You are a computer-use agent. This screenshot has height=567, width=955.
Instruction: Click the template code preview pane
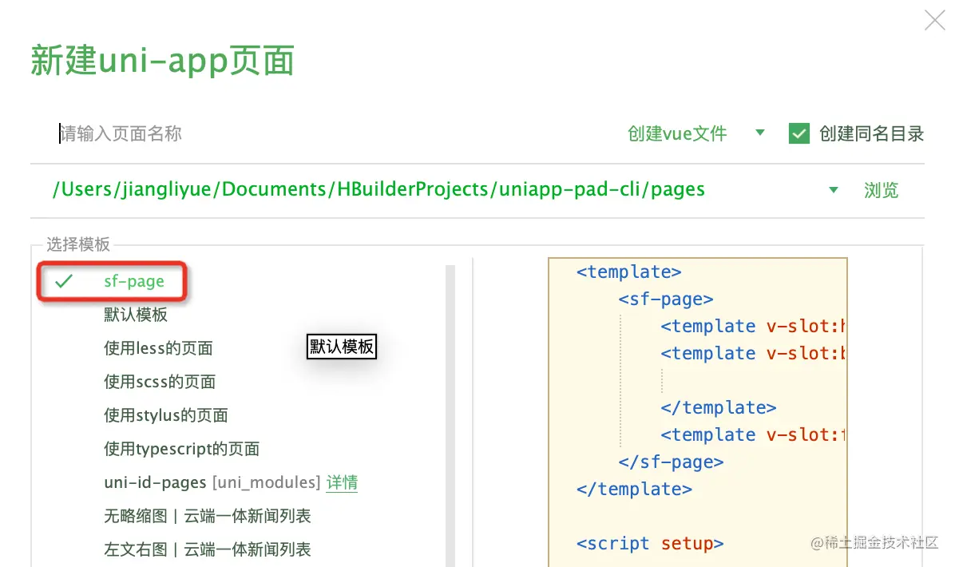coord(698,412)
